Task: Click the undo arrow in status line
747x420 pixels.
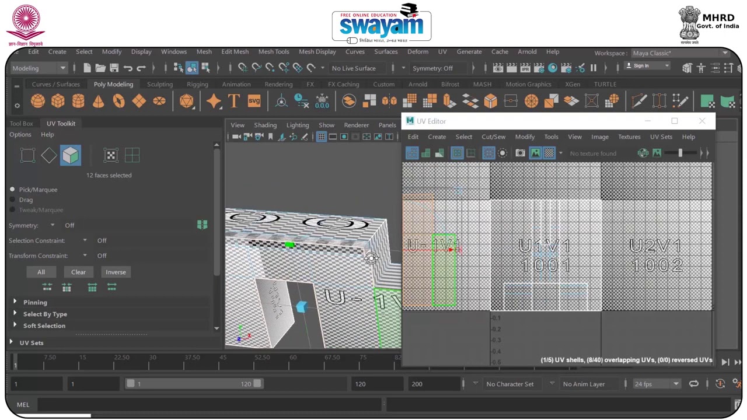Action: coord(128,68)
